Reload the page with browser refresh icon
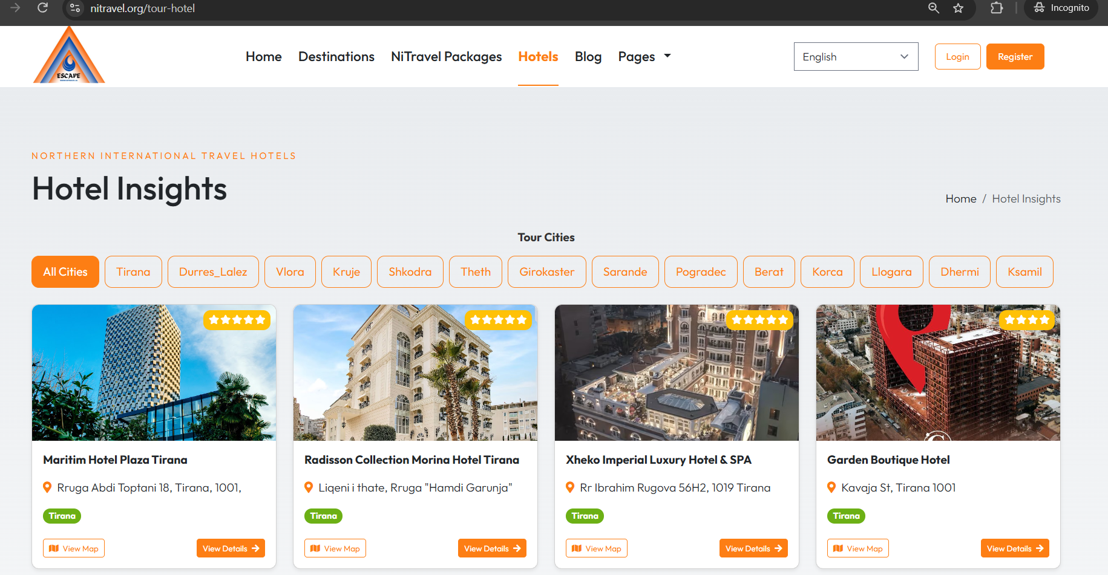The width and height of the screenshot is (1108, 575). [42, 8]
